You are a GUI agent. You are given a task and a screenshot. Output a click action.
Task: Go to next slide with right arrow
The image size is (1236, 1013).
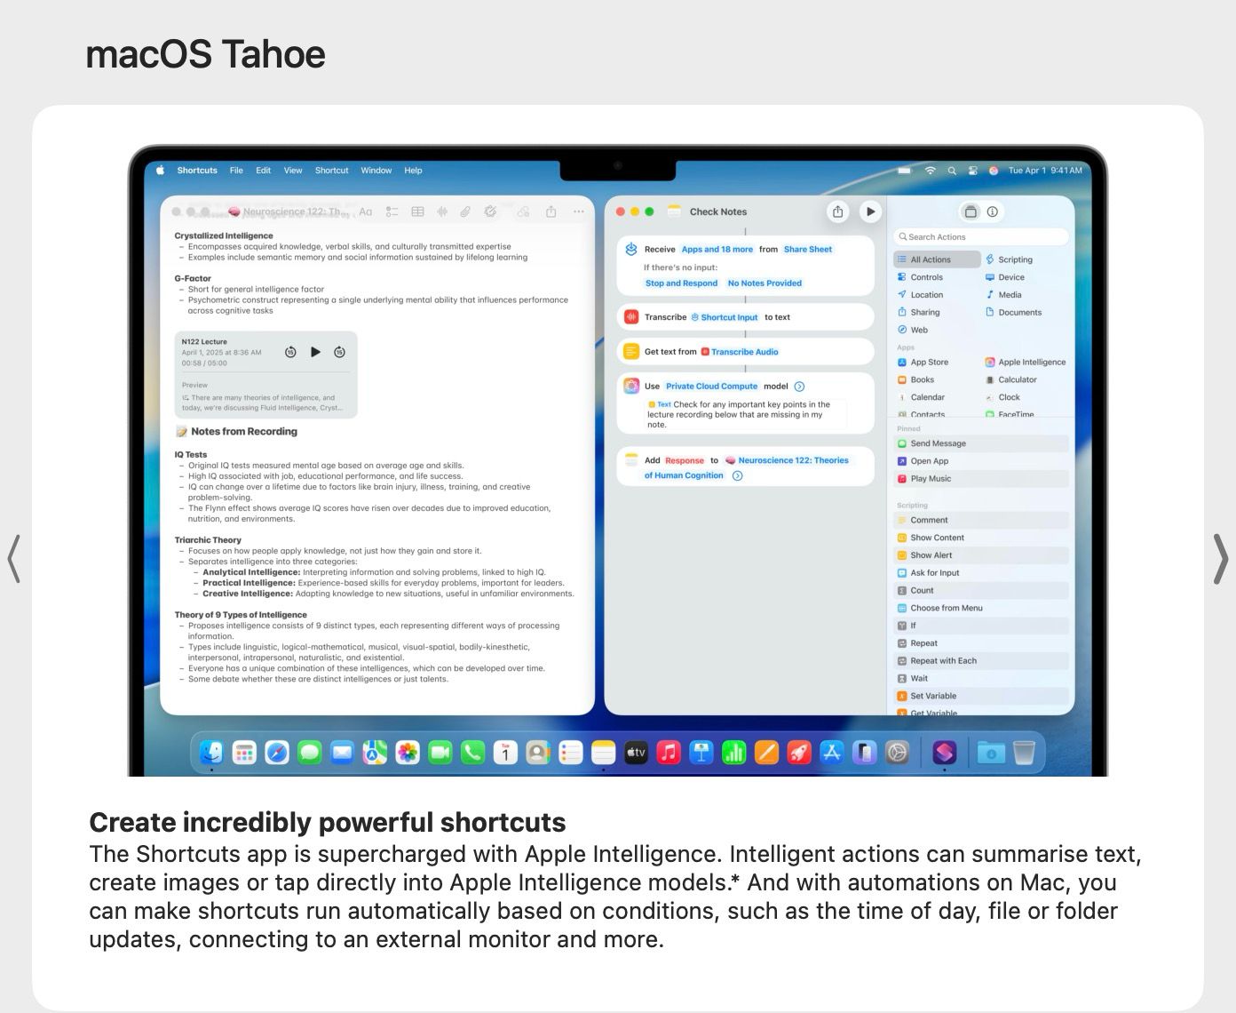tap(1221, 559)
